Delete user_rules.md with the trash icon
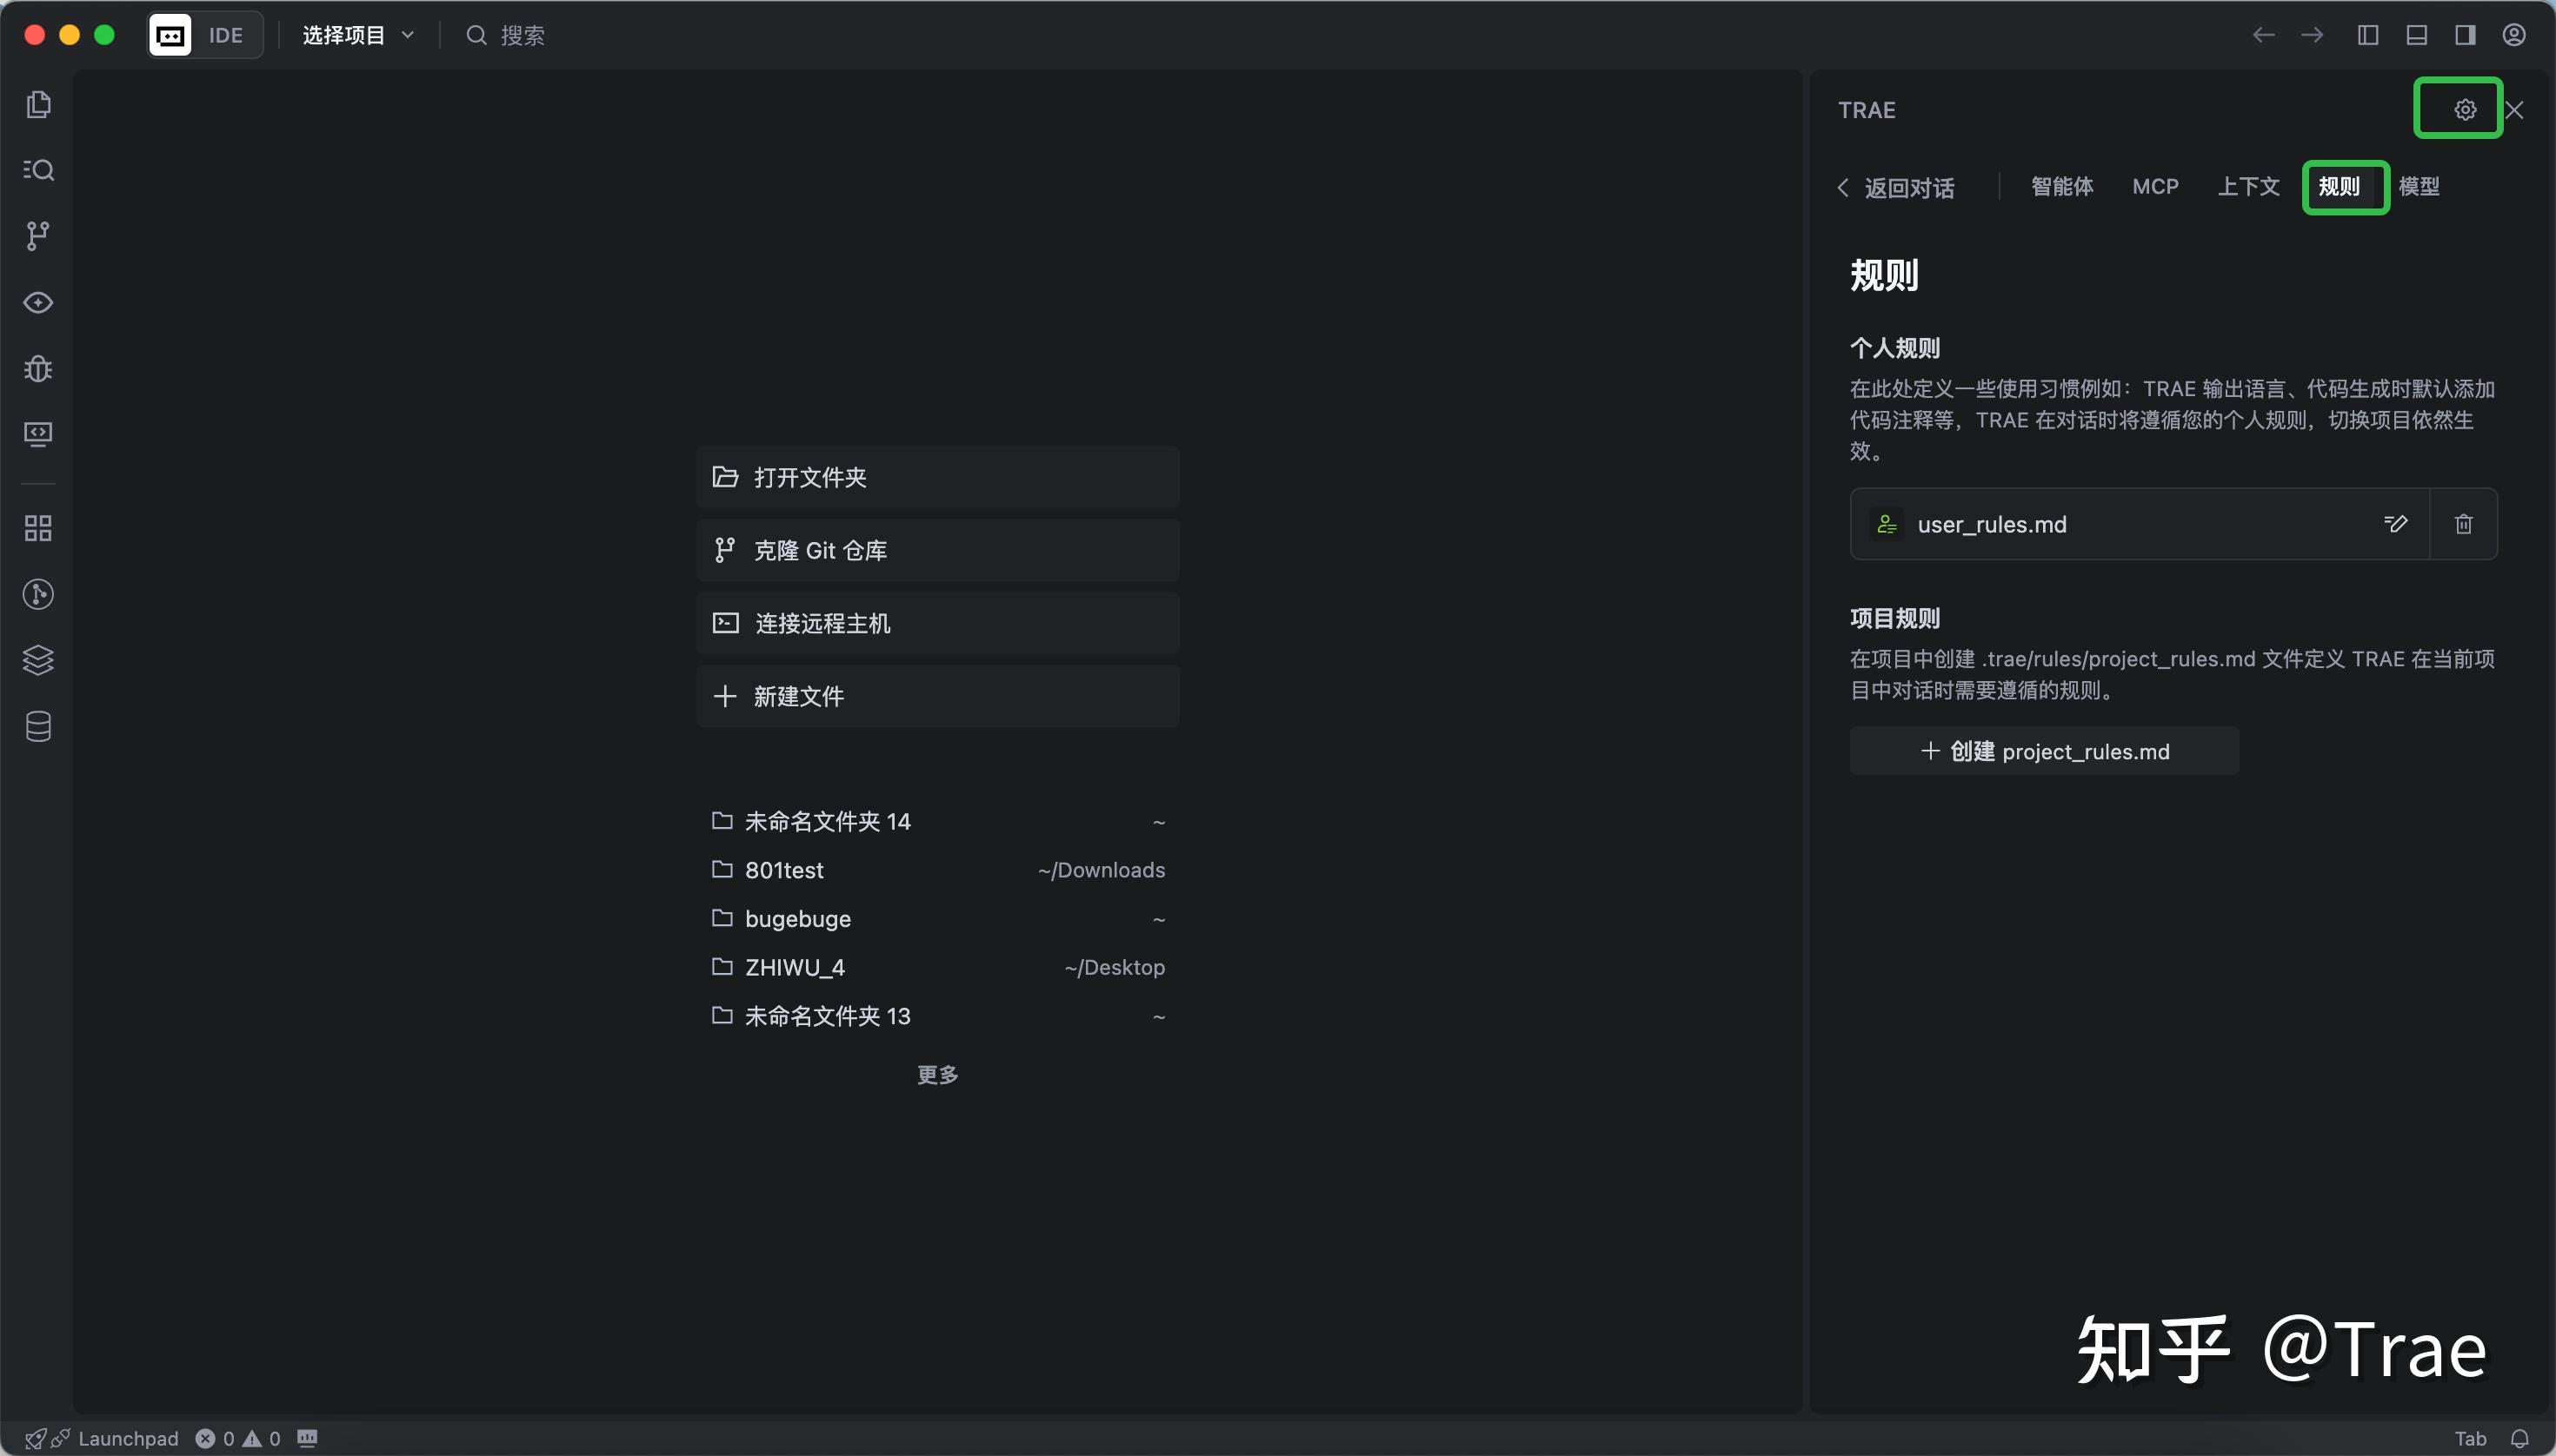This screenshot has height=1456, width=2556. coord(2462,524)
